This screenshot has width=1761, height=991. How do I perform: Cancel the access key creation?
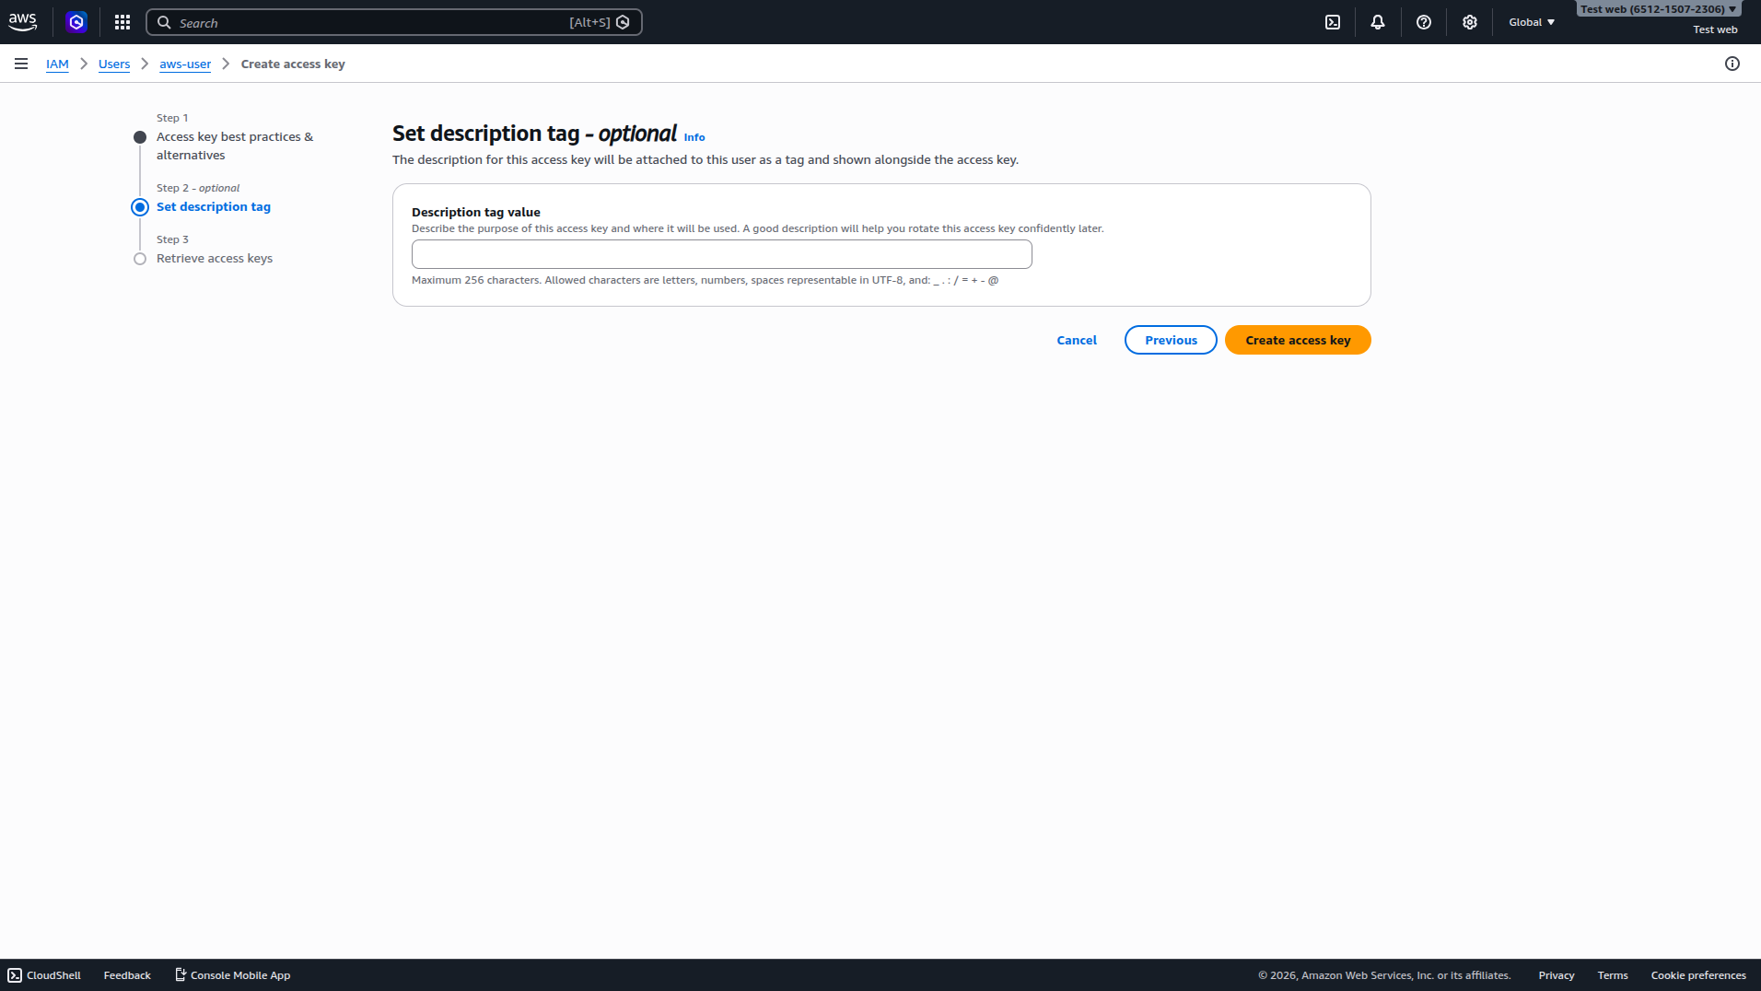1077,340
